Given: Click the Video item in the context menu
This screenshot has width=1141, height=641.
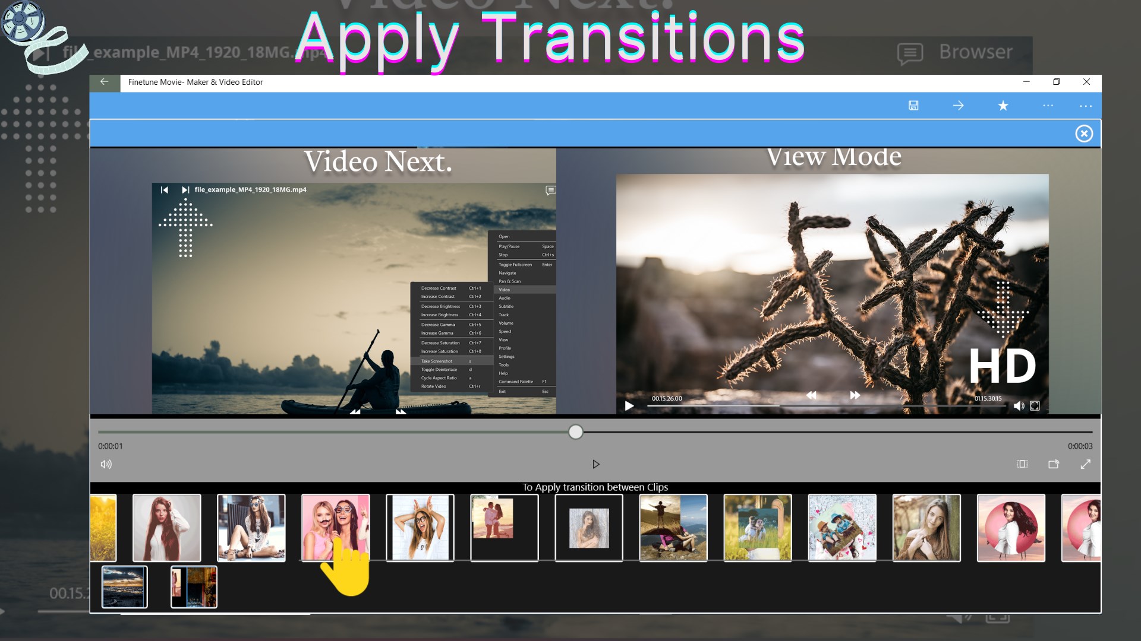Looking at the screenshot, I should [x=505, y=290].
